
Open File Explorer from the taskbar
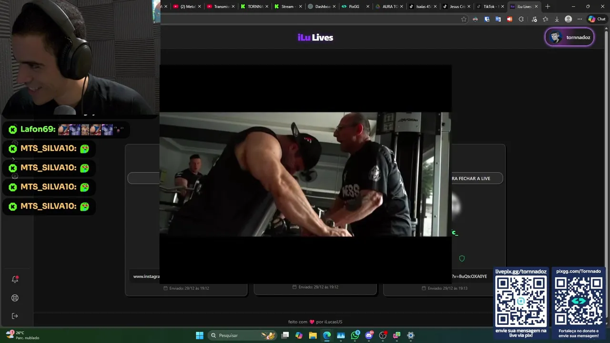313,335
